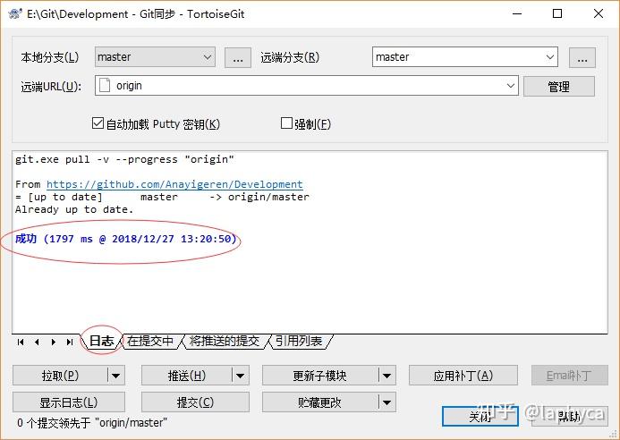Click the TortoiseGit turtle icon in title bar

point(15,13)
